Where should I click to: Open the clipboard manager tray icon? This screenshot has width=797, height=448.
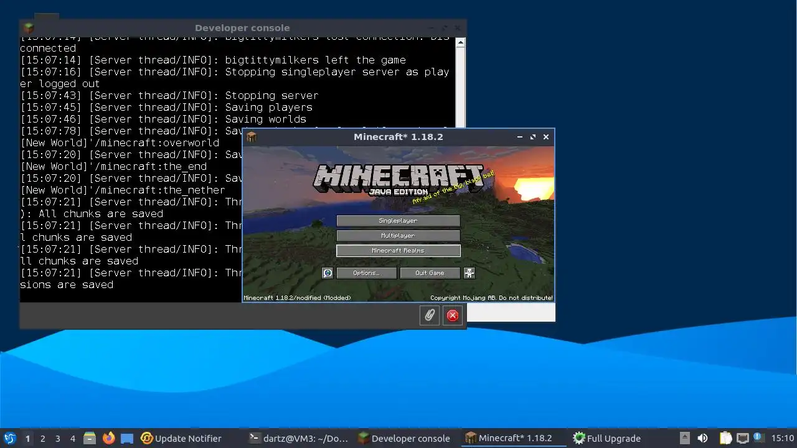(726, 438)
